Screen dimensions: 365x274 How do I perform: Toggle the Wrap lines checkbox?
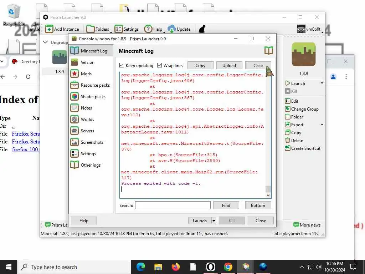pos(159,65)
